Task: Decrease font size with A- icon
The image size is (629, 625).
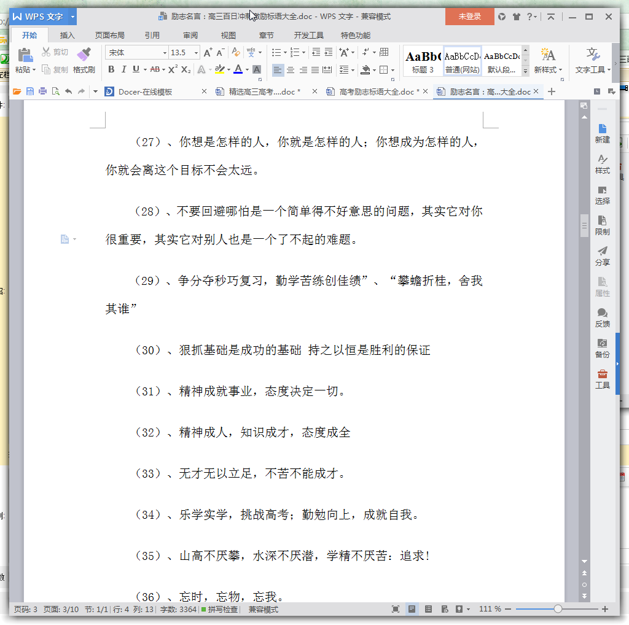Action: (221, 53)
